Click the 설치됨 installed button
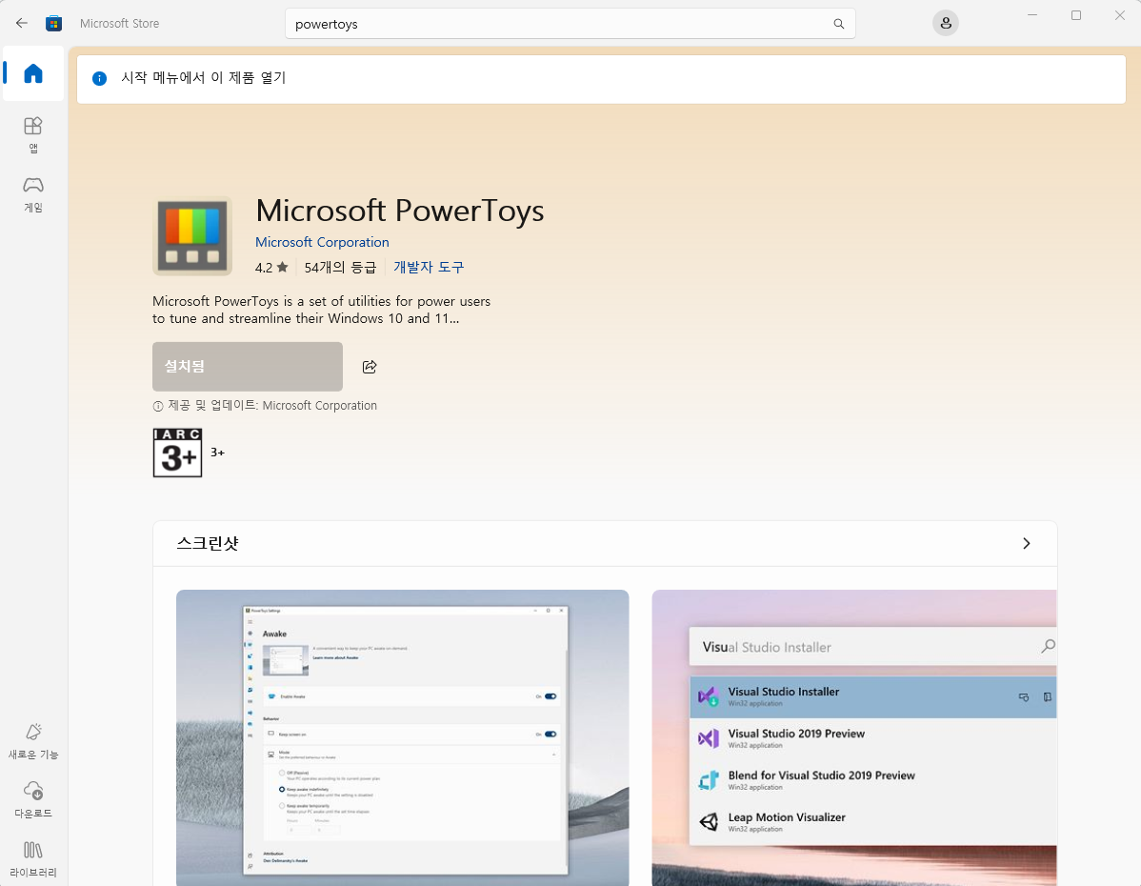Screen dimensions: 1141x886 pyautogui.click(x=248, y=366)
